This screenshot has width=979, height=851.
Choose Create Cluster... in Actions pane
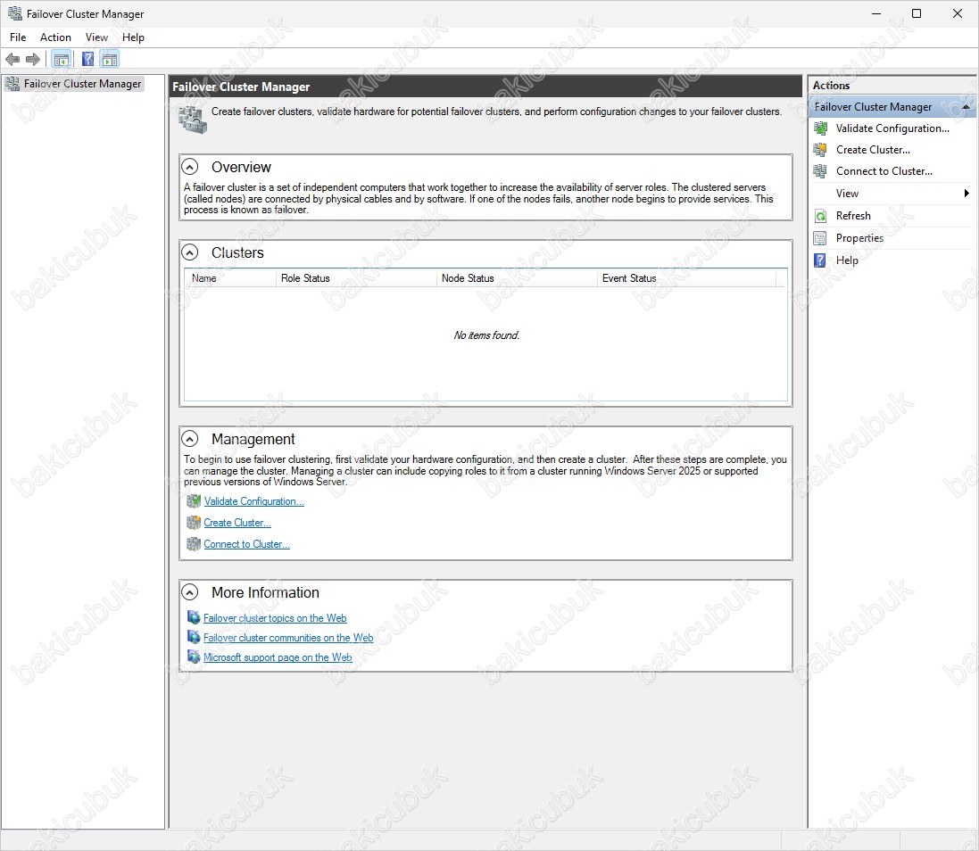click(x=874, y=150)
